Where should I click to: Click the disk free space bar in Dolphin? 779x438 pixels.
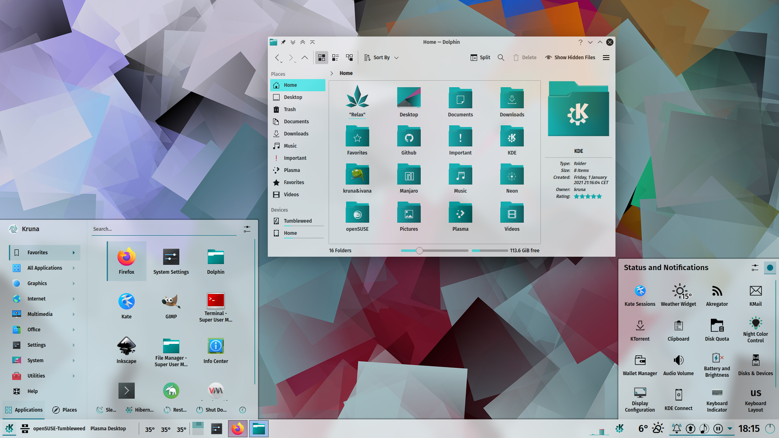490,251
